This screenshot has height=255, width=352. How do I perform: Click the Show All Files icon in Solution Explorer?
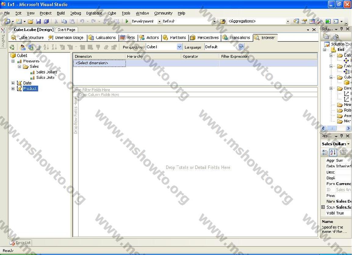coord(336,36)
